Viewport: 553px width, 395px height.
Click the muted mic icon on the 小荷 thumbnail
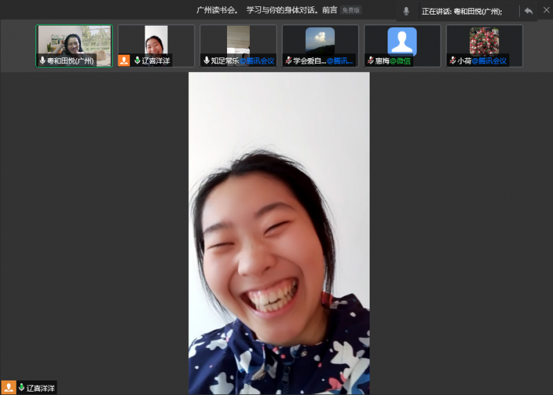tap(453, 61)
